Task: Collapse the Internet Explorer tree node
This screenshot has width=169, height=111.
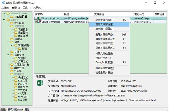Action: point(4,13)
